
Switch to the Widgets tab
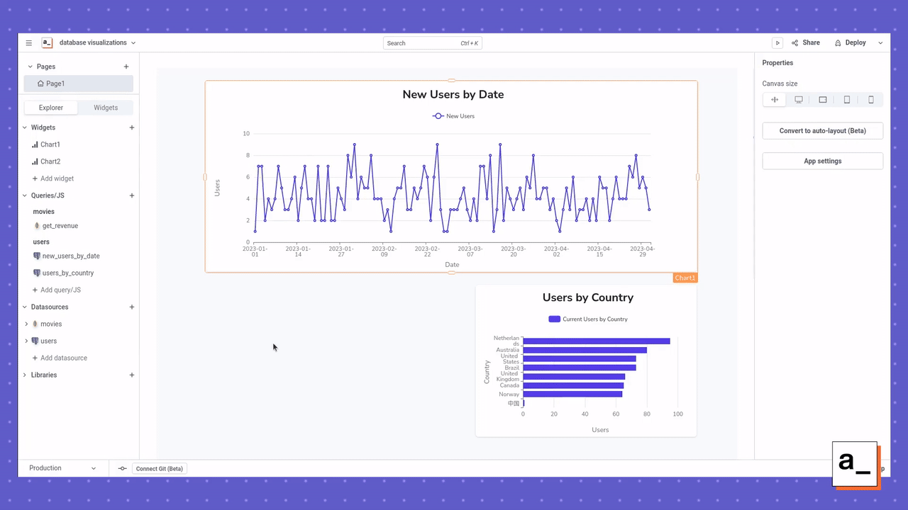tap(105, 107)
